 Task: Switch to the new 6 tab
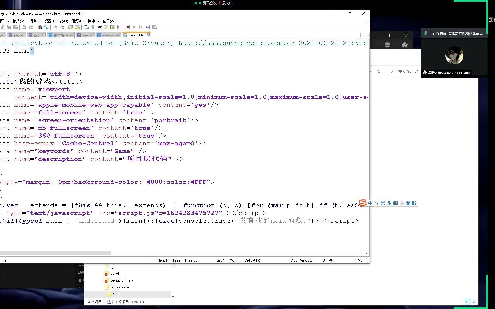tap(37, 35)
